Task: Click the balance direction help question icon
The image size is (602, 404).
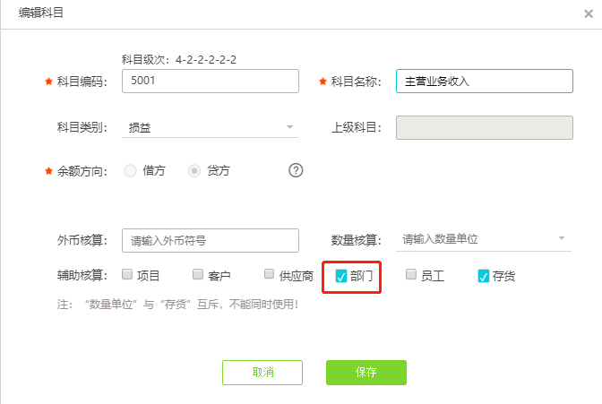Action: click(x=296, y=170)
